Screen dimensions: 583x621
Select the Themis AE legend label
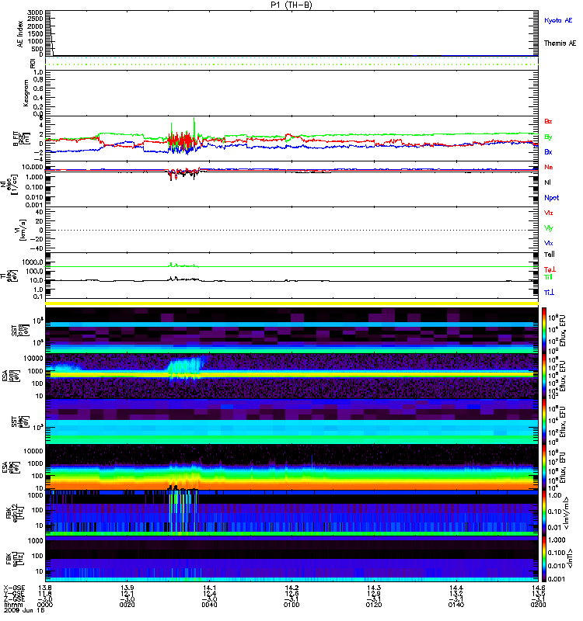(560, 43)
